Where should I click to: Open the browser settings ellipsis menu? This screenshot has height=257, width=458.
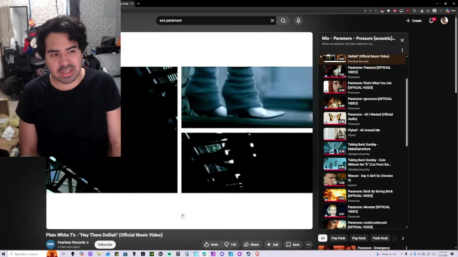441,11
